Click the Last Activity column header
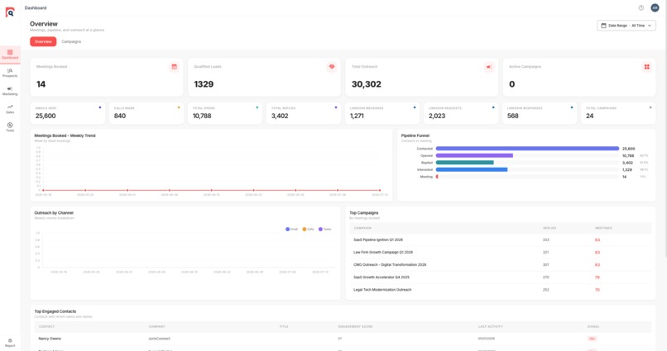Viewport: 667px width, 351px height. pos(491,326)
